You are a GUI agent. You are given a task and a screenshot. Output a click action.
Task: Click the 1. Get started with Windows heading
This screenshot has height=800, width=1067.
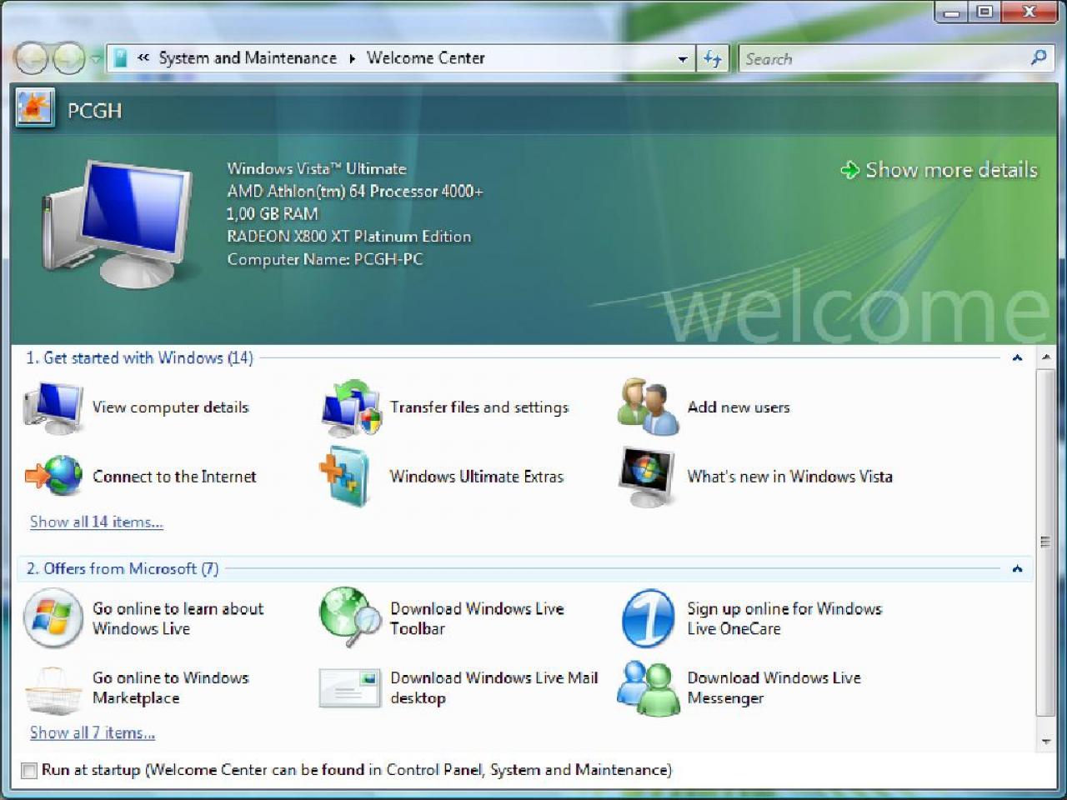tap(139, 357)
